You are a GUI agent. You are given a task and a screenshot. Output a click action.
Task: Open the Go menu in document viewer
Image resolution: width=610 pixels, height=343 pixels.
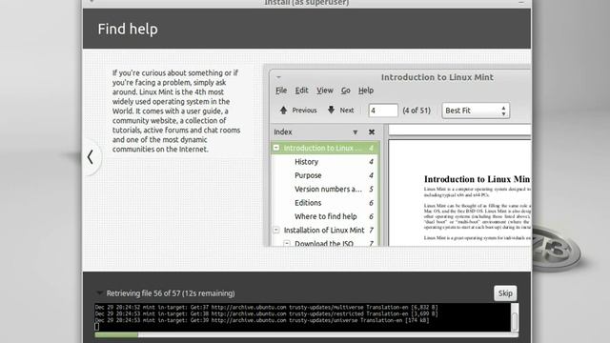(345, 91)
